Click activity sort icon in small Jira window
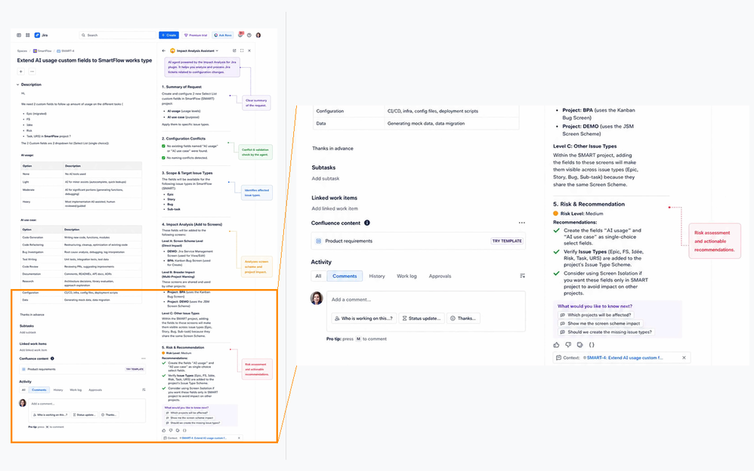Viewport: 754px width, 471px height. coord(144,389)
